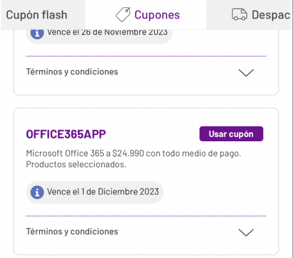Click the Usar cupón button
Image resolution: width=293 pixels, height=258 pixels.
click(231, 134)
